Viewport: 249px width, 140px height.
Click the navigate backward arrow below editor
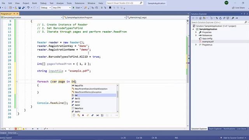click(x=33, y=129)
